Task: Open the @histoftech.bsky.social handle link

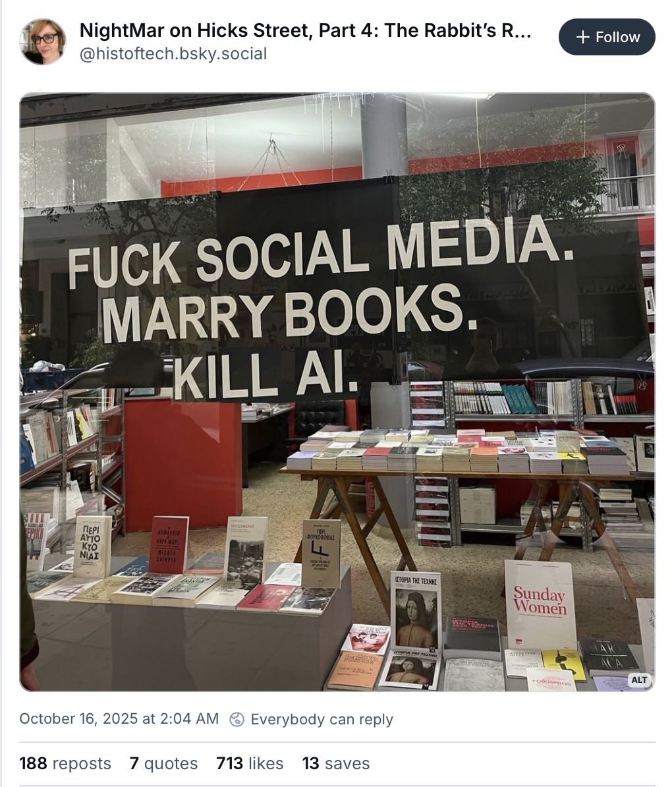Action: pyautogui.click(x=173, y=53)
